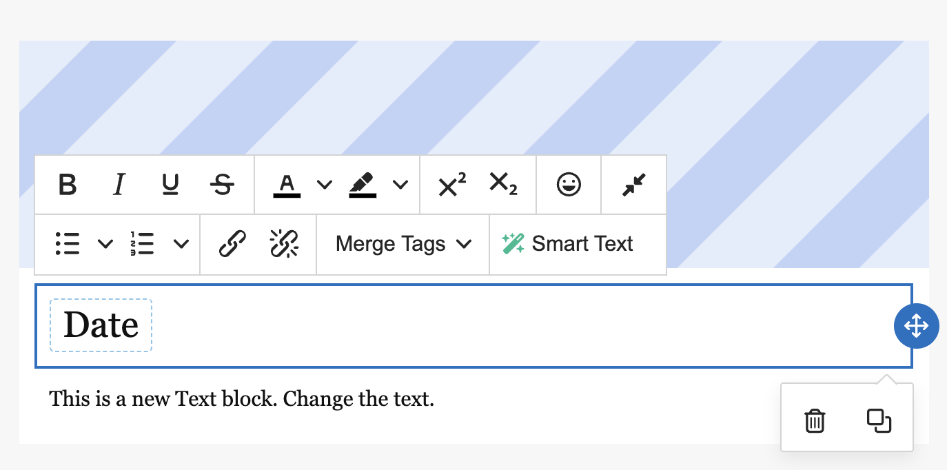Remove link with unlink icon

pyautogui.click(x=283, y=244)
